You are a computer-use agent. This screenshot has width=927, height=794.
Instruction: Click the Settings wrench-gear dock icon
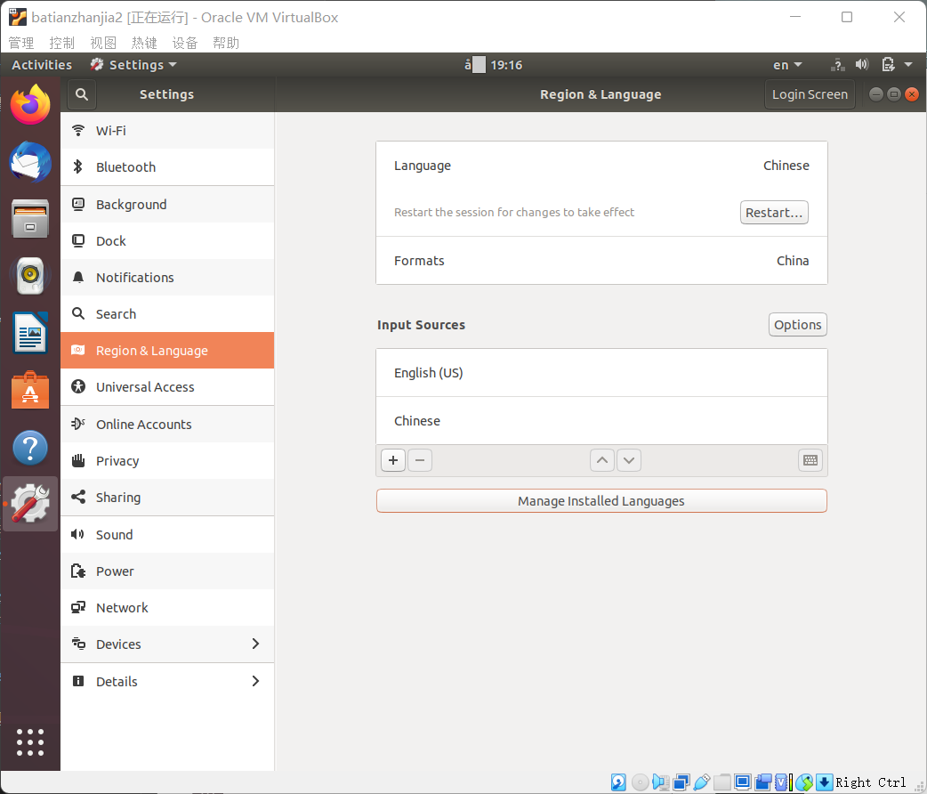coord(30,504)
